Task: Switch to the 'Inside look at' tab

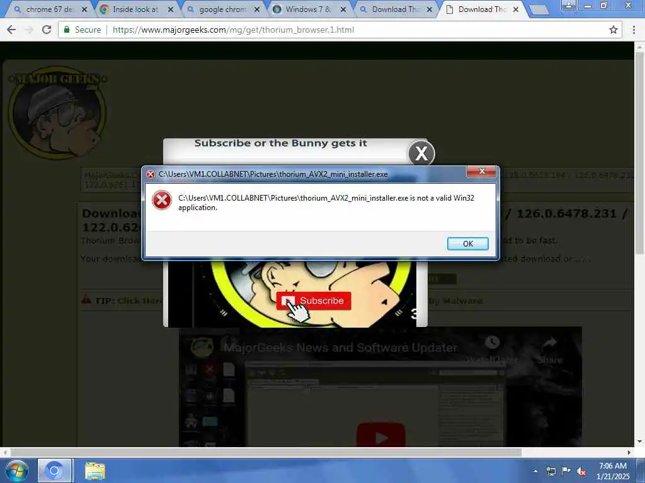Action: (x=135, y=9)
